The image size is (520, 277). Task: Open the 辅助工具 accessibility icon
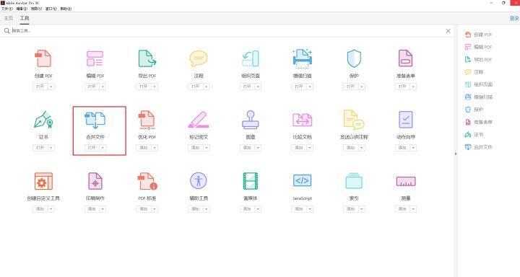click(x=199, y=181)
